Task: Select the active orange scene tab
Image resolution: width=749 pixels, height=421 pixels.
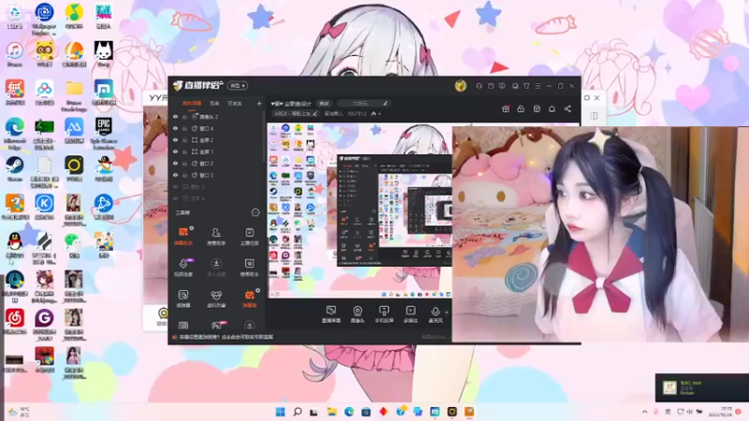Action: [192, 103]
